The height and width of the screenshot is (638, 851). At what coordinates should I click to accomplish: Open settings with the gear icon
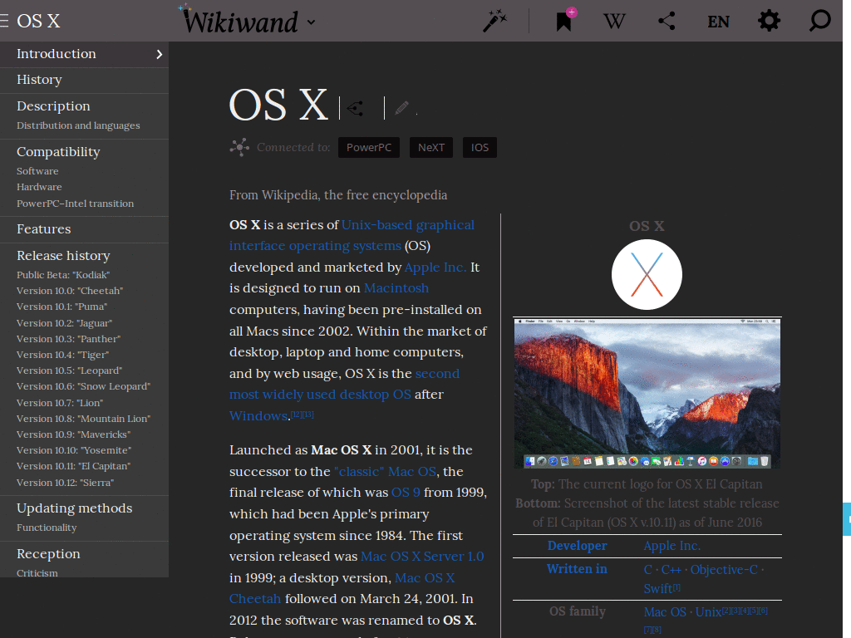click(769, 20)
